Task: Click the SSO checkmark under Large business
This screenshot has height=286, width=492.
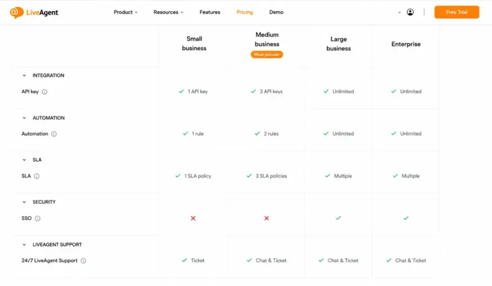Action: pyautogui.click(x=338, y=218)
